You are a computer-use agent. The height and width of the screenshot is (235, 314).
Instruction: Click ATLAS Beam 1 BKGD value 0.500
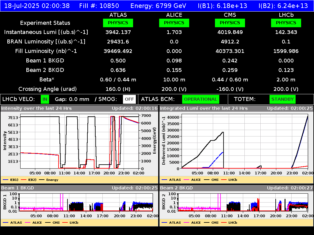118,61
